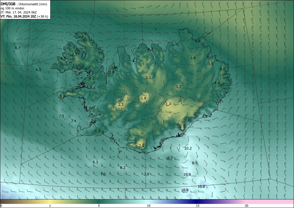The height and width of the screenshot is (208, 294).
Task: Click the '5' tick on the color scale
Action: point(99,206)
